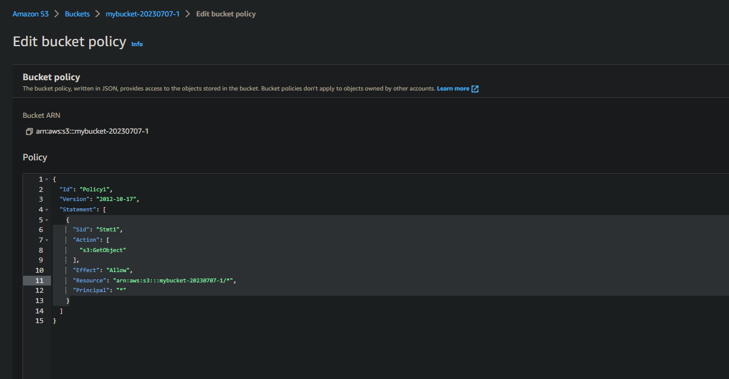Open the Info link beside Edit bucket policy
Viewport: 729px width, 379px height.
pyautogui.click(x=137, y=44)
